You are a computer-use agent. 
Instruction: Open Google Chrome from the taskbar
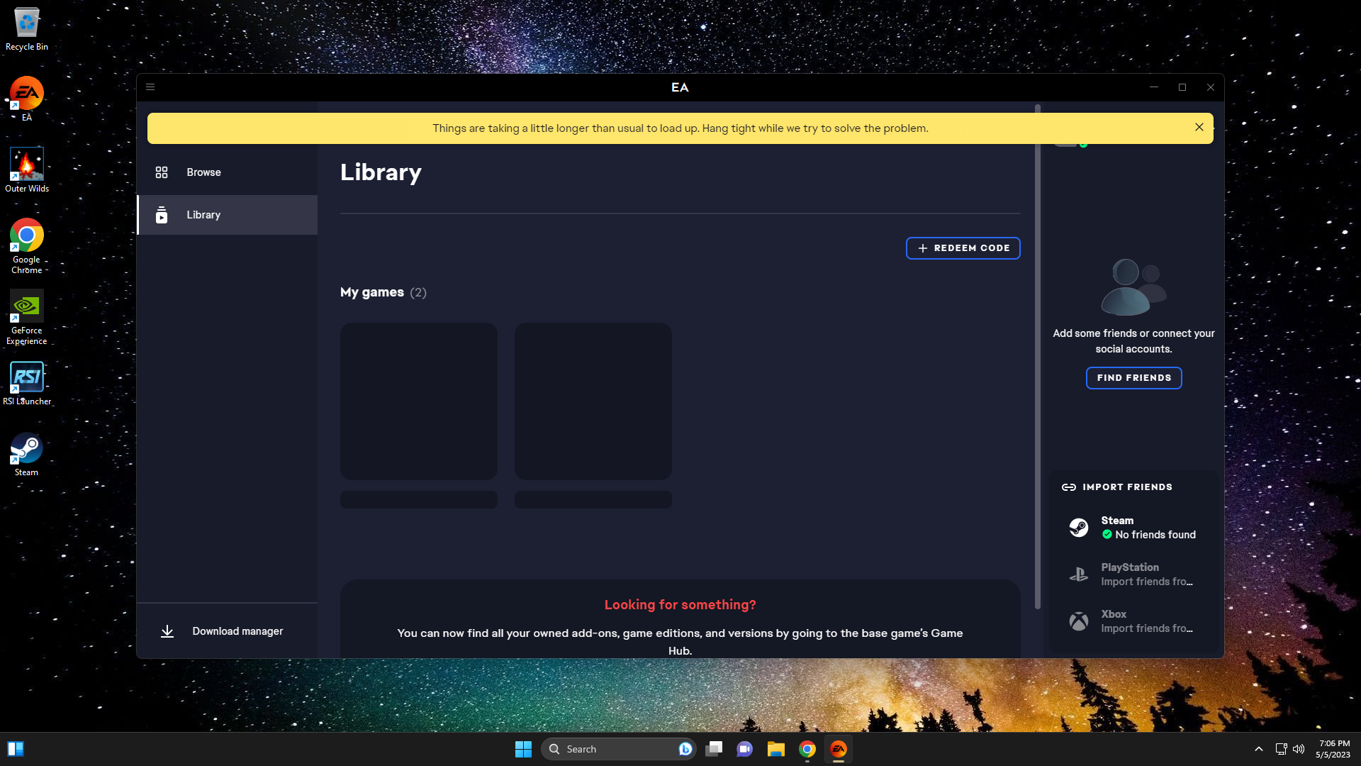point(807,749)
